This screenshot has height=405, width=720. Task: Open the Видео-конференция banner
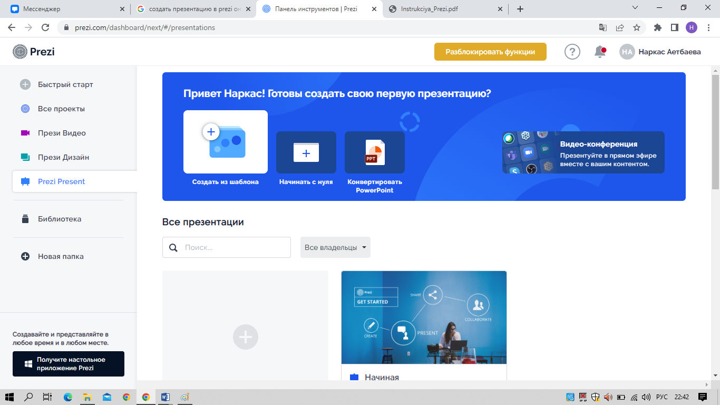[x=583, y=152]
